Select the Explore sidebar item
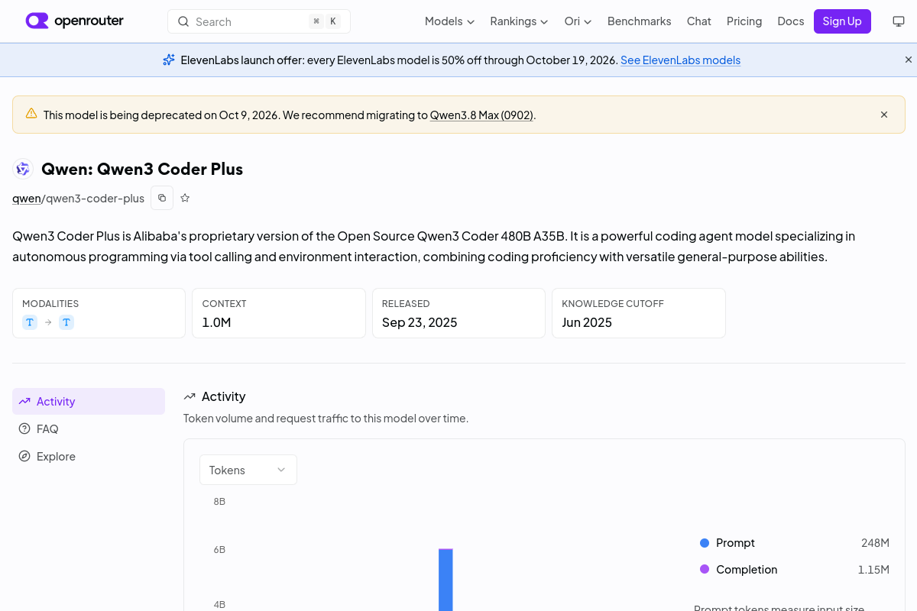The image size is (917, 611). (x=89, y=456)
